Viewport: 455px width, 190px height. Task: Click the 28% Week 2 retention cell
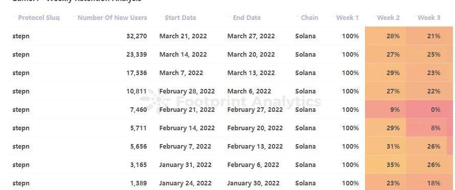[x=385, y=36]
